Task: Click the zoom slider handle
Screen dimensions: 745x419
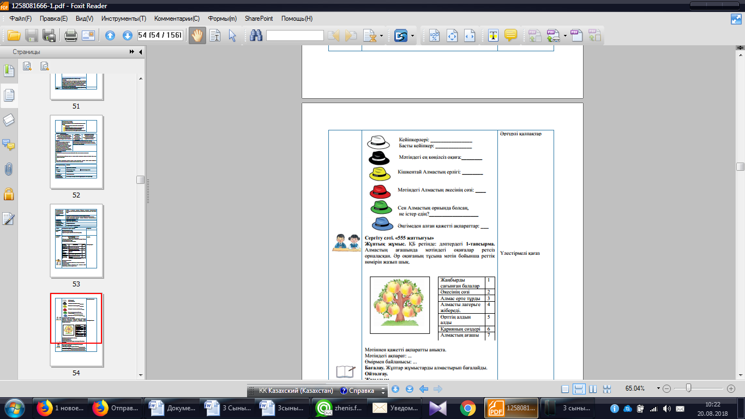Action: (689, 388)
